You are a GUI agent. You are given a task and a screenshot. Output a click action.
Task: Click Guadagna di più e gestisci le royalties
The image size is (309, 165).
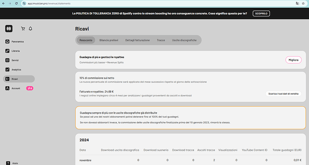tap(102, 57)
